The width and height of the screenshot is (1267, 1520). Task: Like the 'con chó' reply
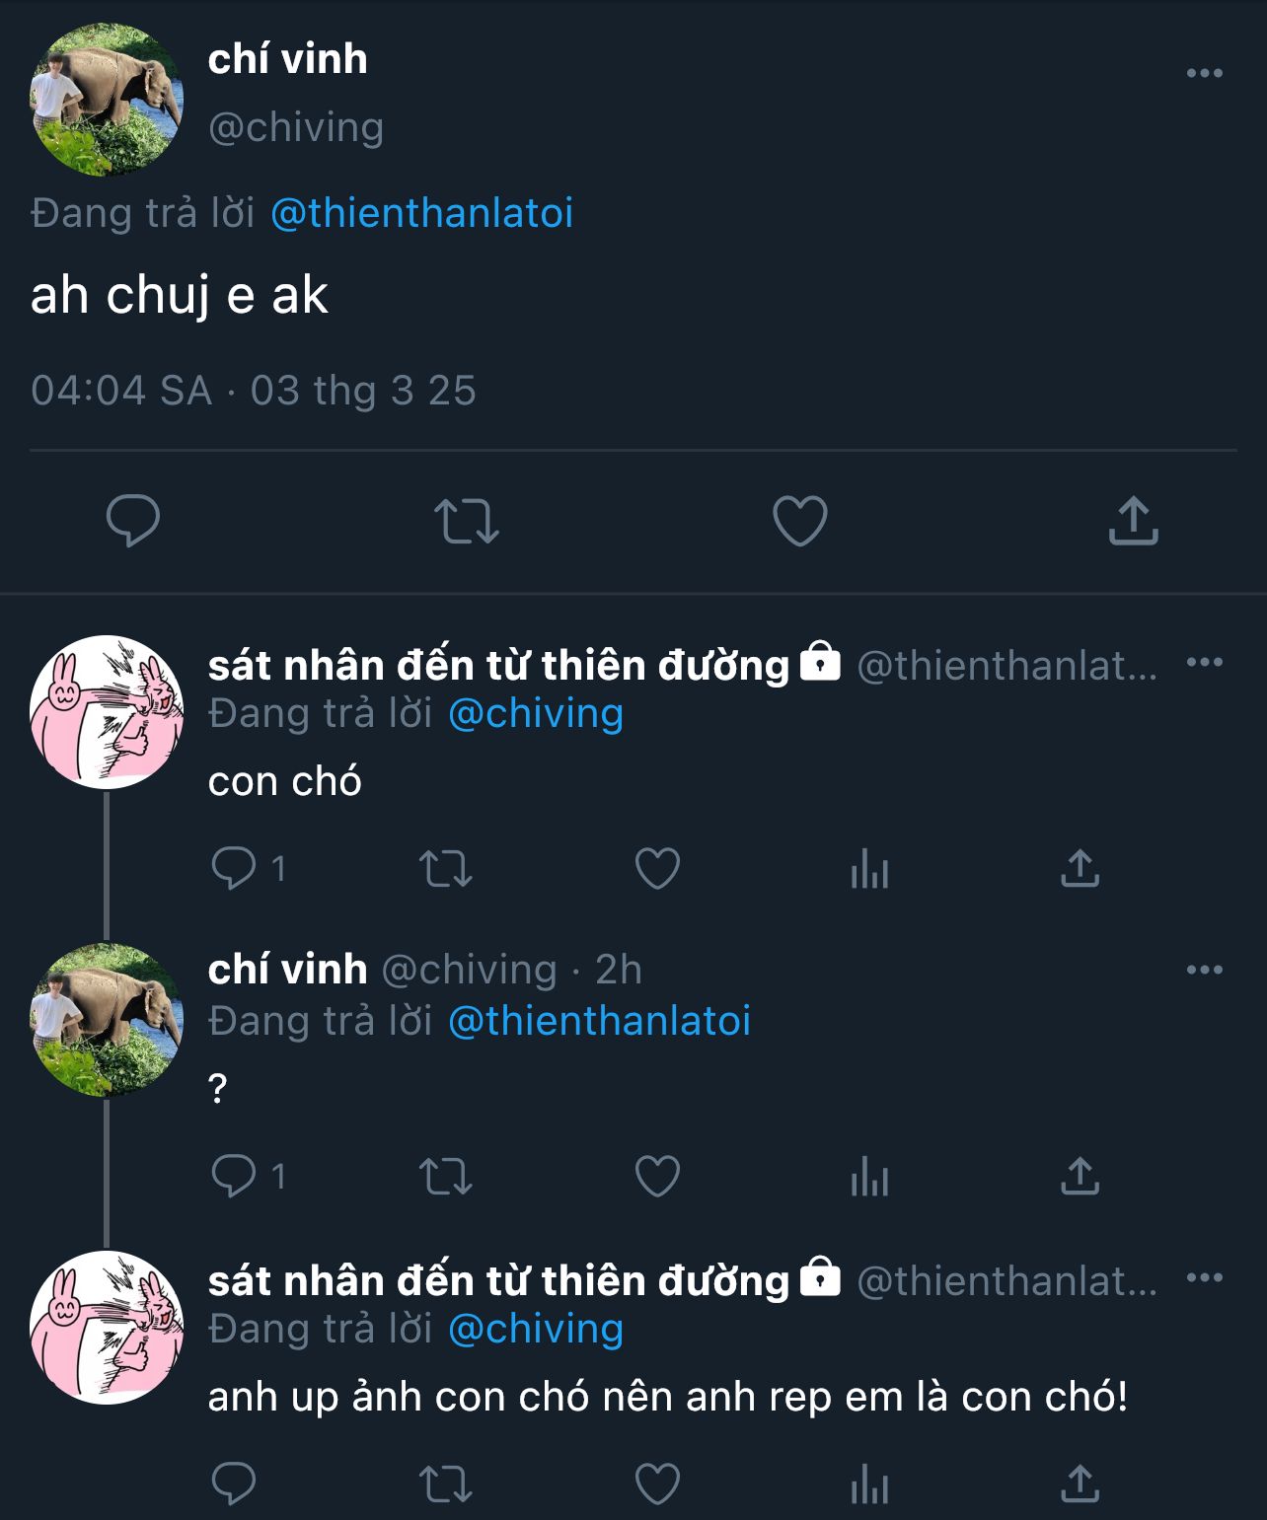(657, 869)
